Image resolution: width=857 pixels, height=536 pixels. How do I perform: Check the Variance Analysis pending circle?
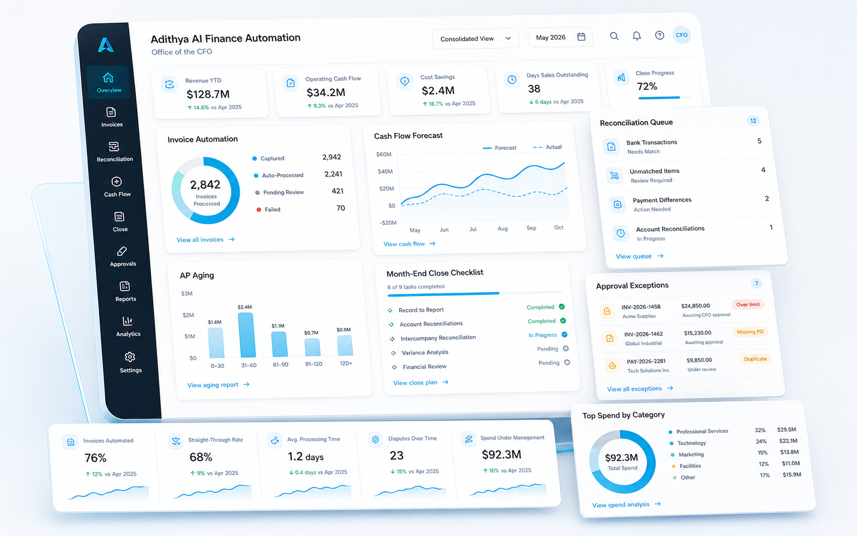click(566, 349)
